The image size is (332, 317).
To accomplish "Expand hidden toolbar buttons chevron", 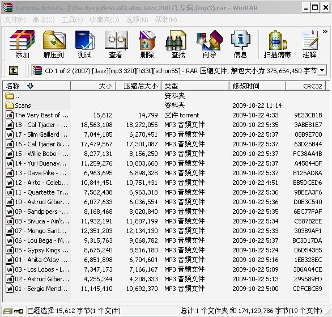I will click(x=325, y=32).
